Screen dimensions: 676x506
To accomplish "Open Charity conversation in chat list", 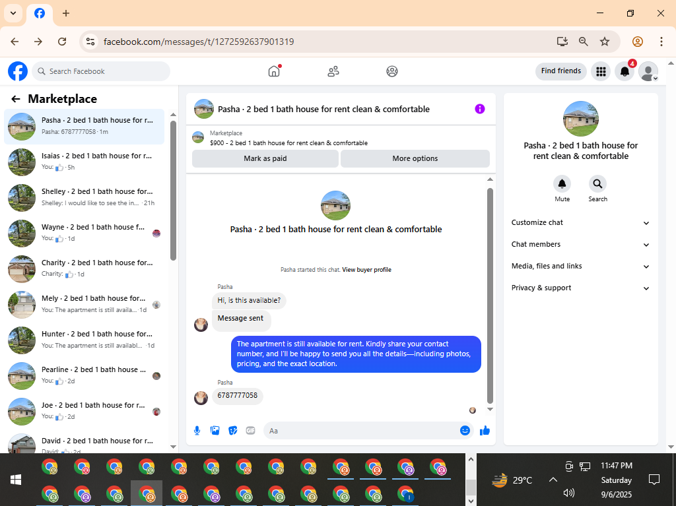I will pos(84,269).
